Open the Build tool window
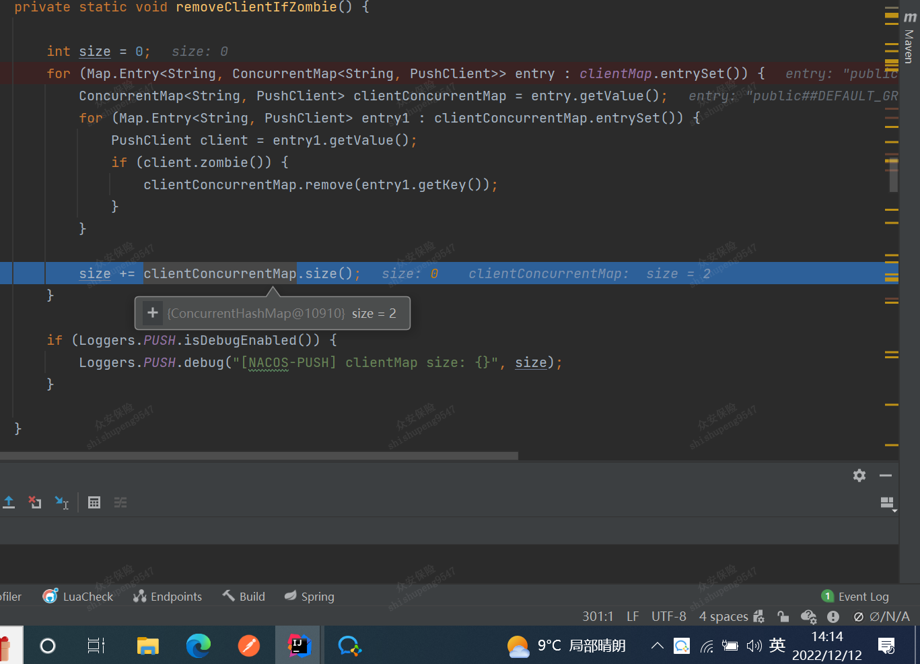This screenshot has width=920, height=664. (243, 596)
